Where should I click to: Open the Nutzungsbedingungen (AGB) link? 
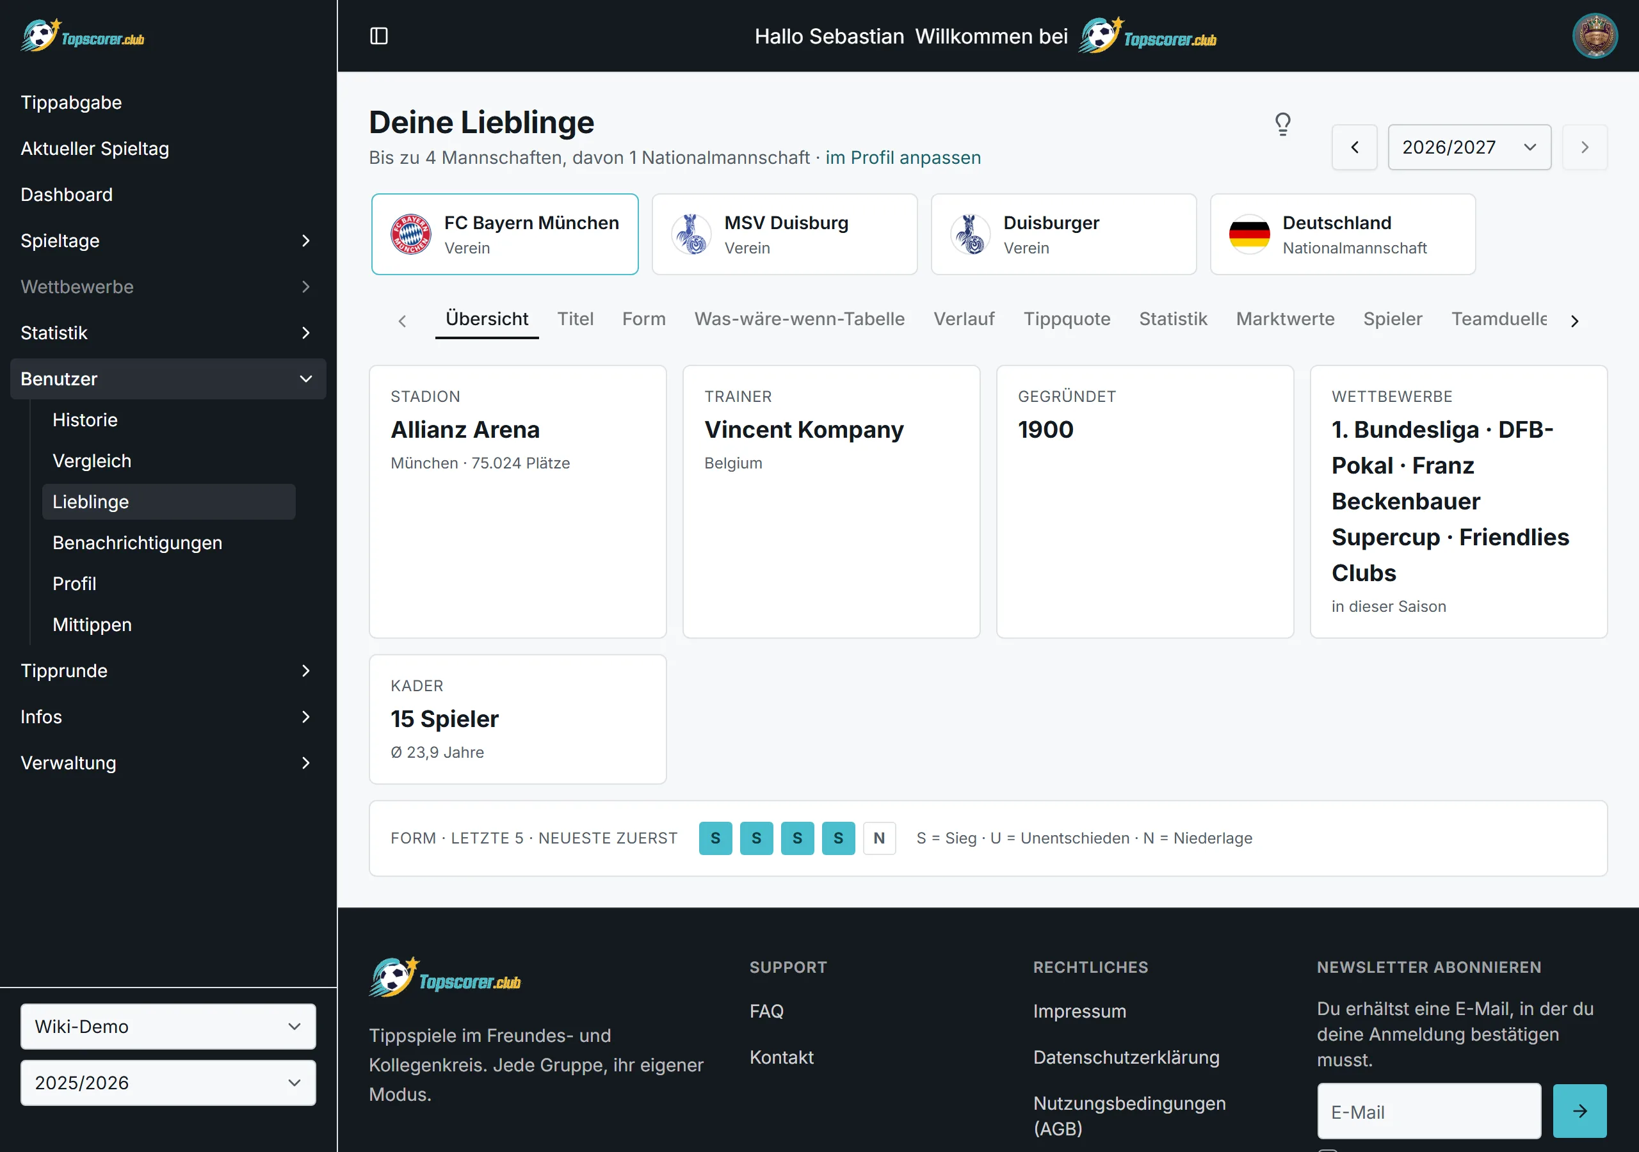point(1129,1116)
